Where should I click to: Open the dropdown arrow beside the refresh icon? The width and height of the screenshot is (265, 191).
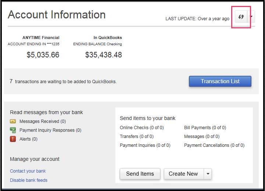251,17
